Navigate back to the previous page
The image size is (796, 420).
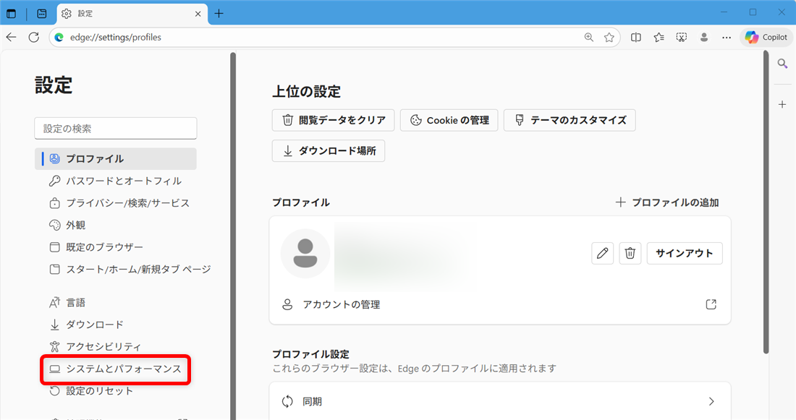(x=12, y=37)
